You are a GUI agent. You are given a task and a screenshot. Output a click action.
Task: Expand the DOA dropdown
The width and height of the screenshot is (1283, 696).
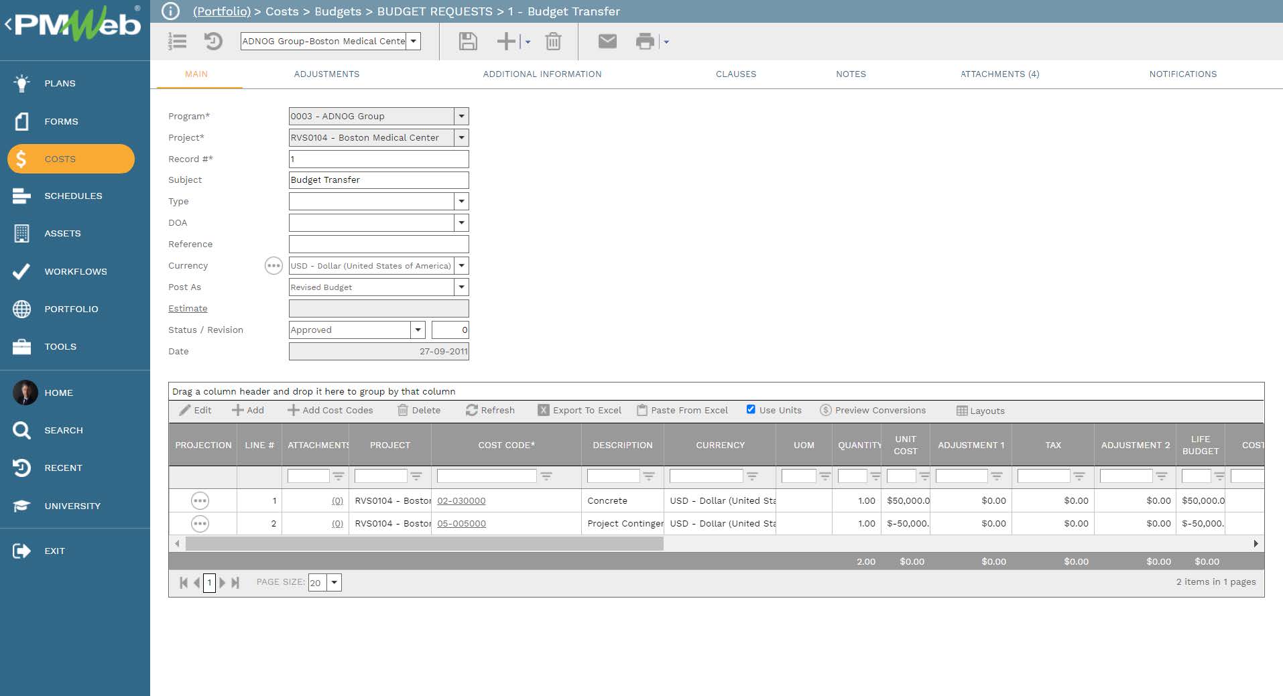(x=461, y=222)
